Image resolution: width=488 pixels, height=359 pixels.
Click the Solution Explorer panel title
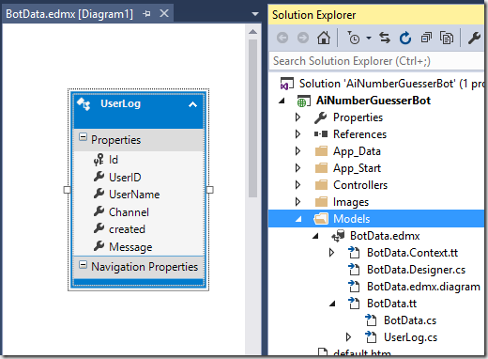313,15
